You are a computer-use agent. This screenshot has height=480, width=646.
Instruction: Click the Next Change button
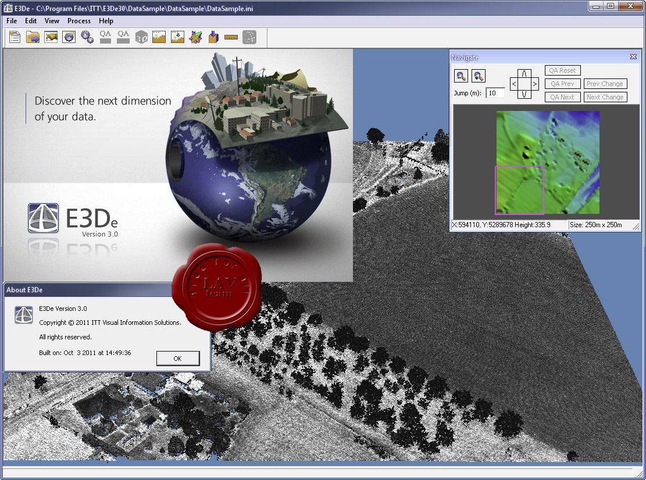[x=605, y=97]
